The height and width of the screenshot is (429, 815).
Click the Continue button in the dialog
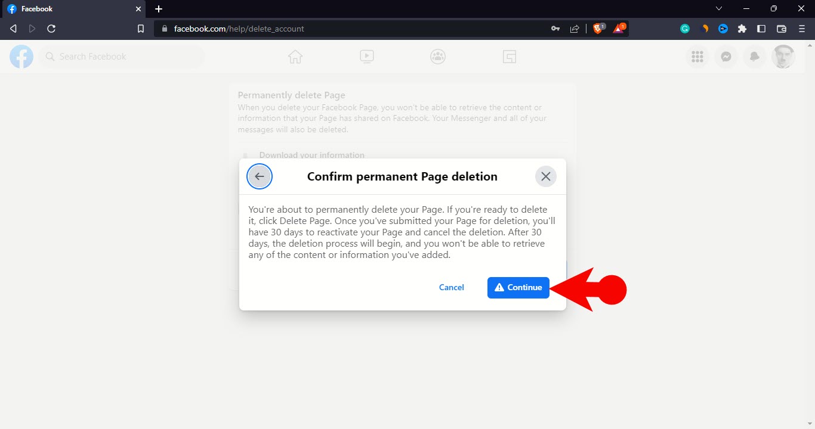pos(518,287)
